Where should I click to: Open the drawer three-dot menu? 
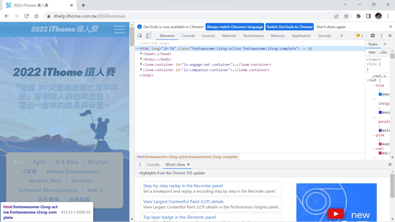click(x=140, y=165)
